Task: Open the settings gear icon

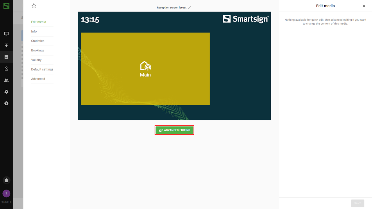Action: [x=6, y=92]
